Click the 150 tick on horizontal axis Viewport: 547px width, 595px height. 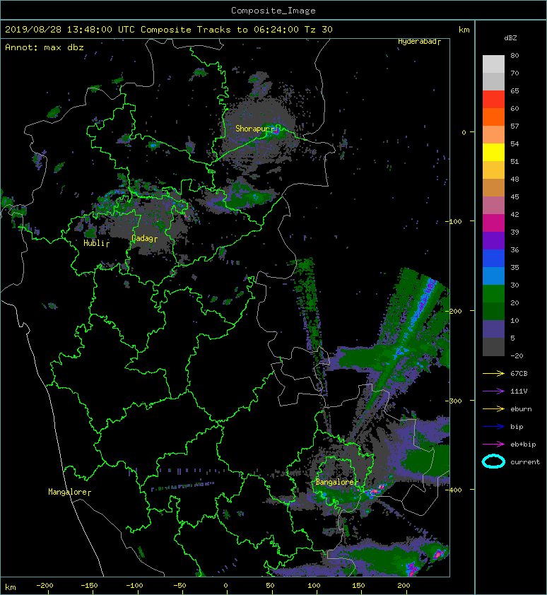[358, 586]
